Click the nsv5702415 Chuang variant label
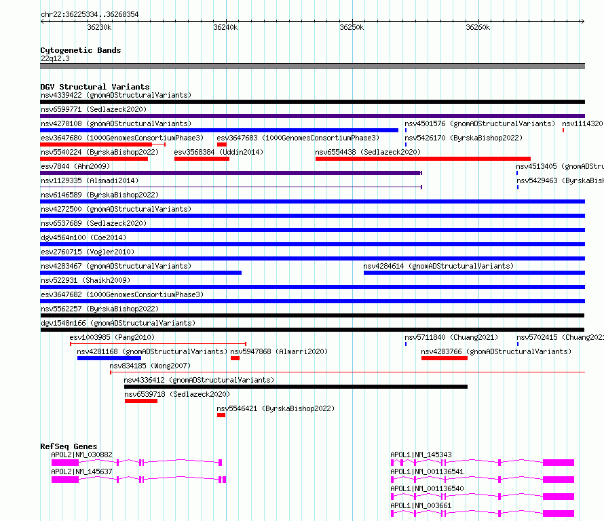 [560, 337]
